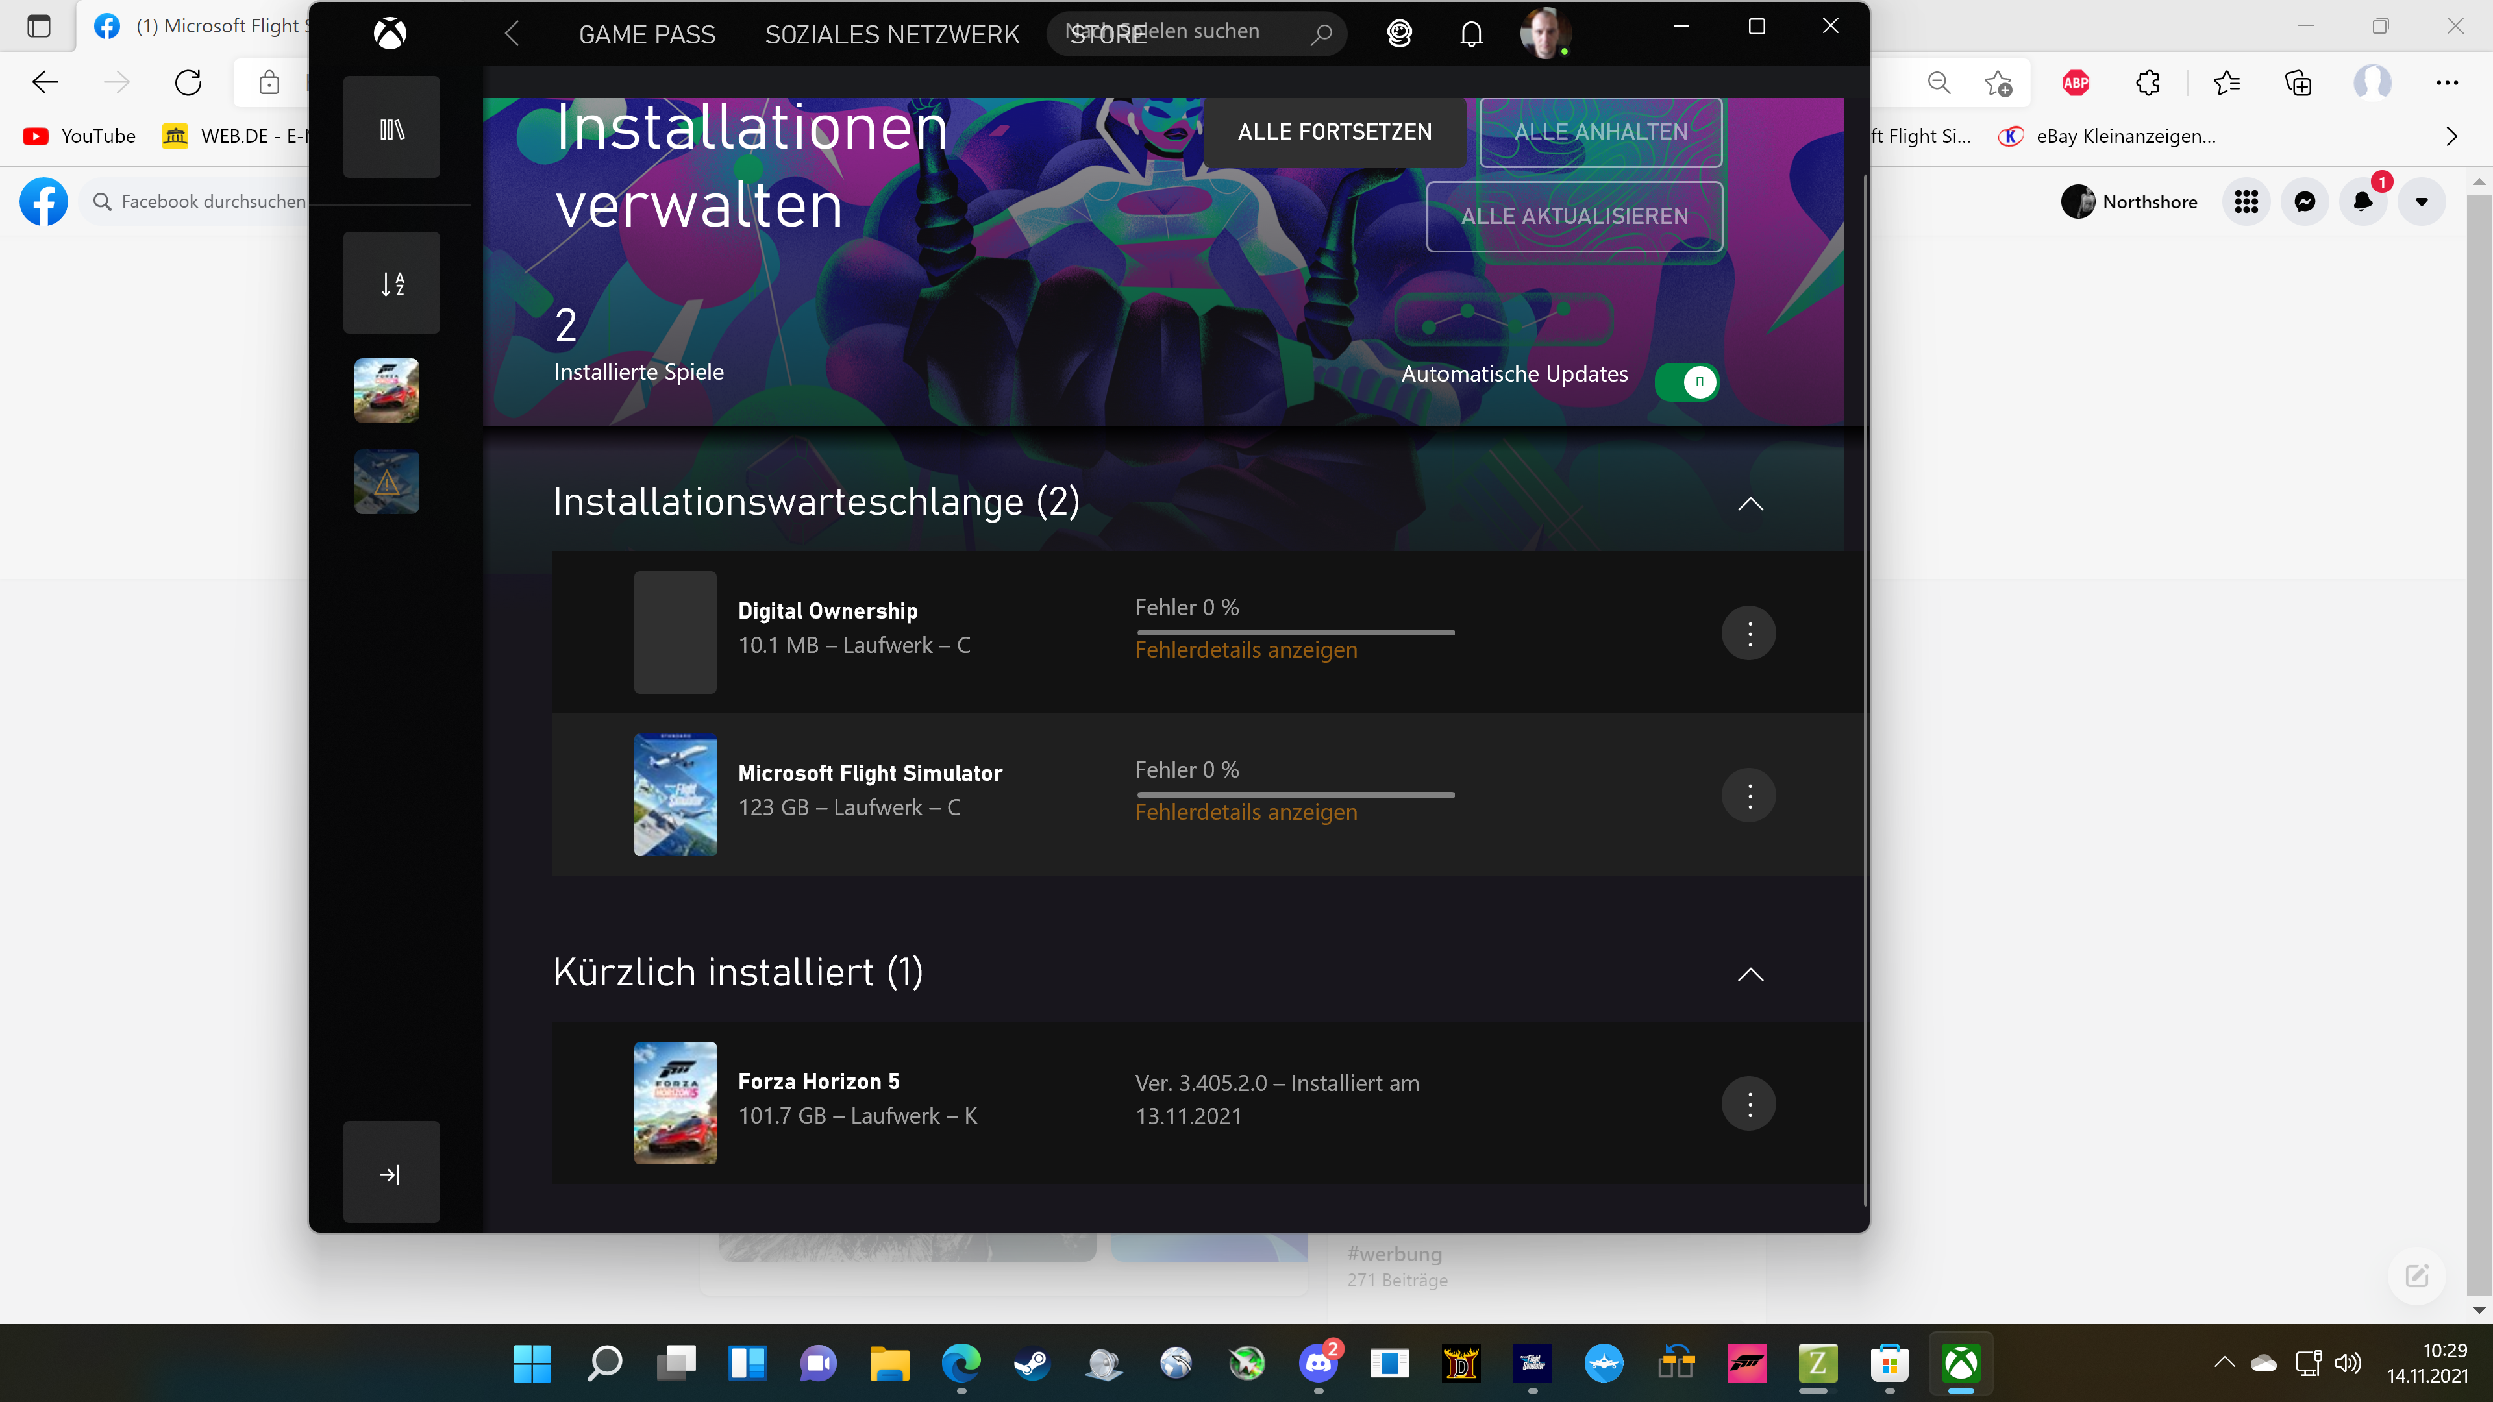Open more options for Digital Ownership
This screenshot has height=1402, width=2493.
tap(1749, 633)
